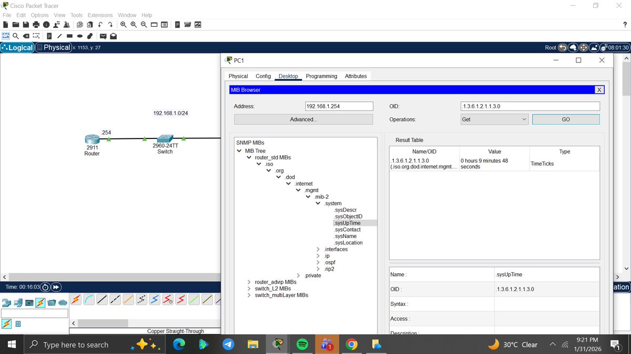Add a Complex PDU open envelope

pos(114,36)
